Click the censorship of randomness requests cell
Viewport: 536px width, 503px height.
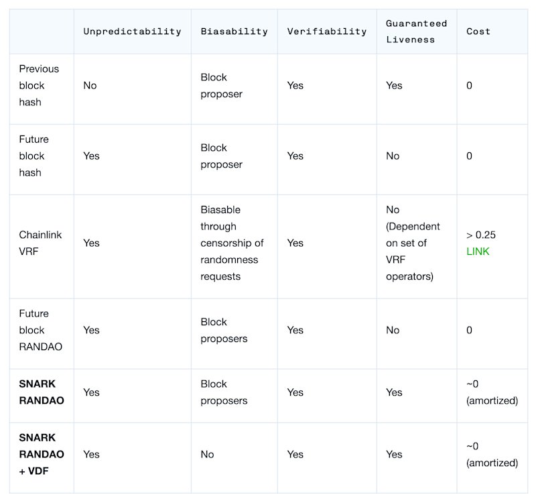click(232, 243)
